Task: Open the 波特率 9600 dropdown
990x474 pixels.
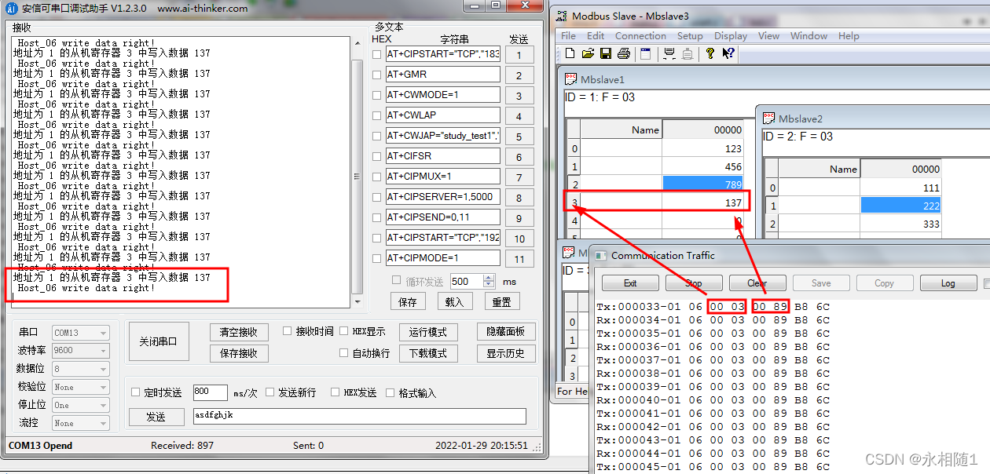Action: point(80,351)
